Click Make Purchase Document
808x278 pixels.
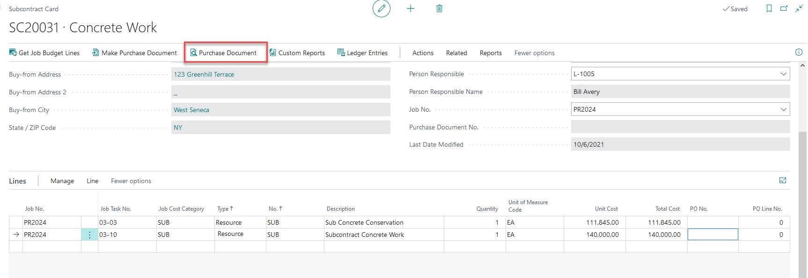[x=134, y=53]
